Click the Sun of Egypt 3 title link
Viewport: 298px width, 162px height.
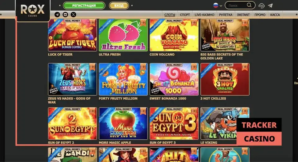pyautogui.click(x=162, y=142)
